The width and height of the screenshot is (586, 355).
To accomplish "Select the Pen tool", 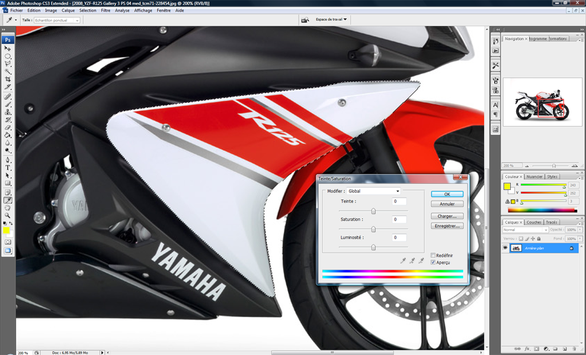I will (x=8, y=160).
